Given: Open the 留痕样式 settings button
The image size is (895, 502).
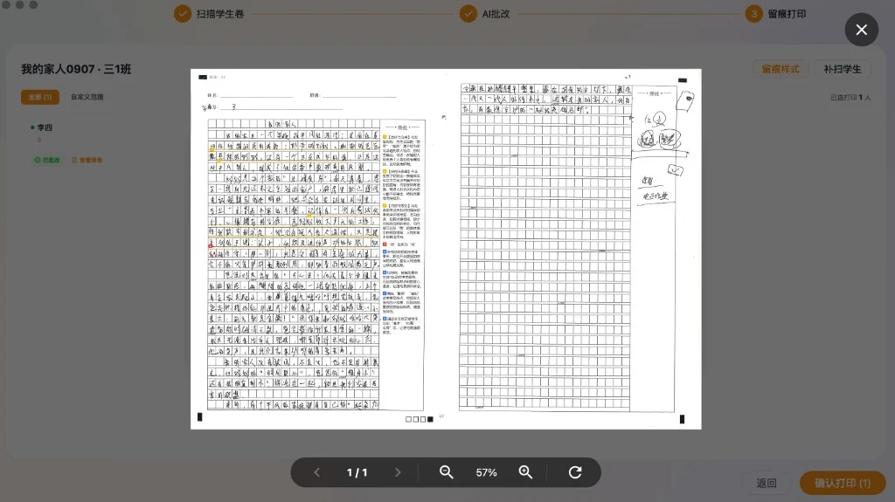Looking at the screenshot, I should (x=781, y=69).
